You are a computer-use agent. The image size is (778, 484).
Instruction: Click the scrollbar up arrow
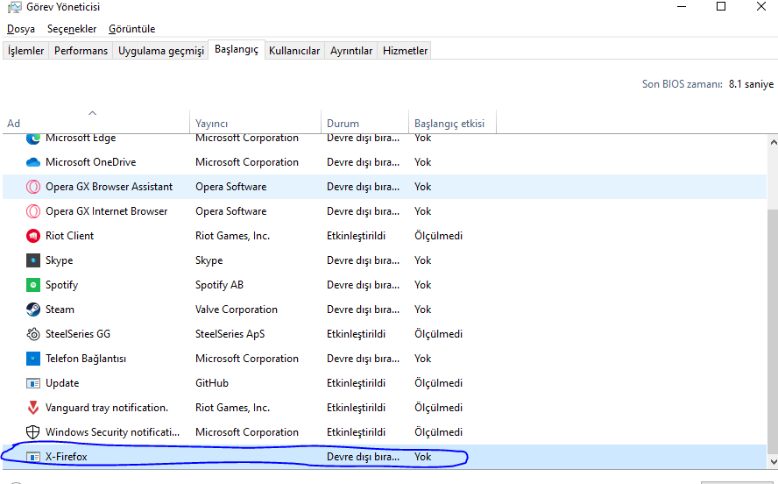772,141
